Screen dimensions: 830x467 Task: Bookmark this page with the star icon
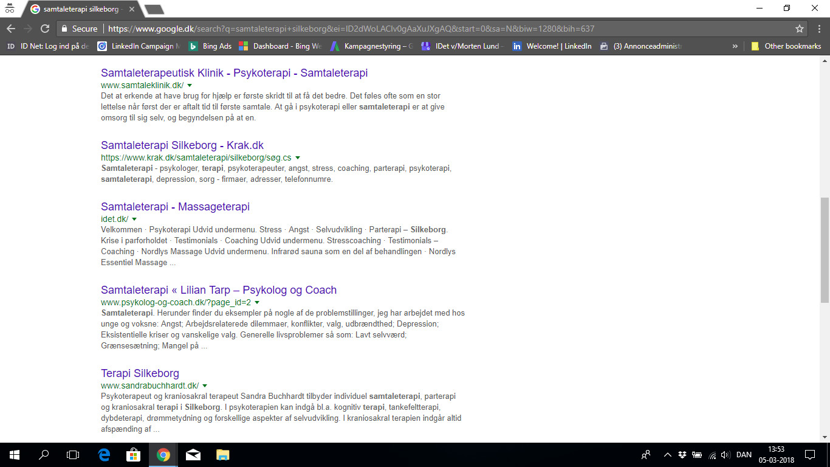point(800,29)
